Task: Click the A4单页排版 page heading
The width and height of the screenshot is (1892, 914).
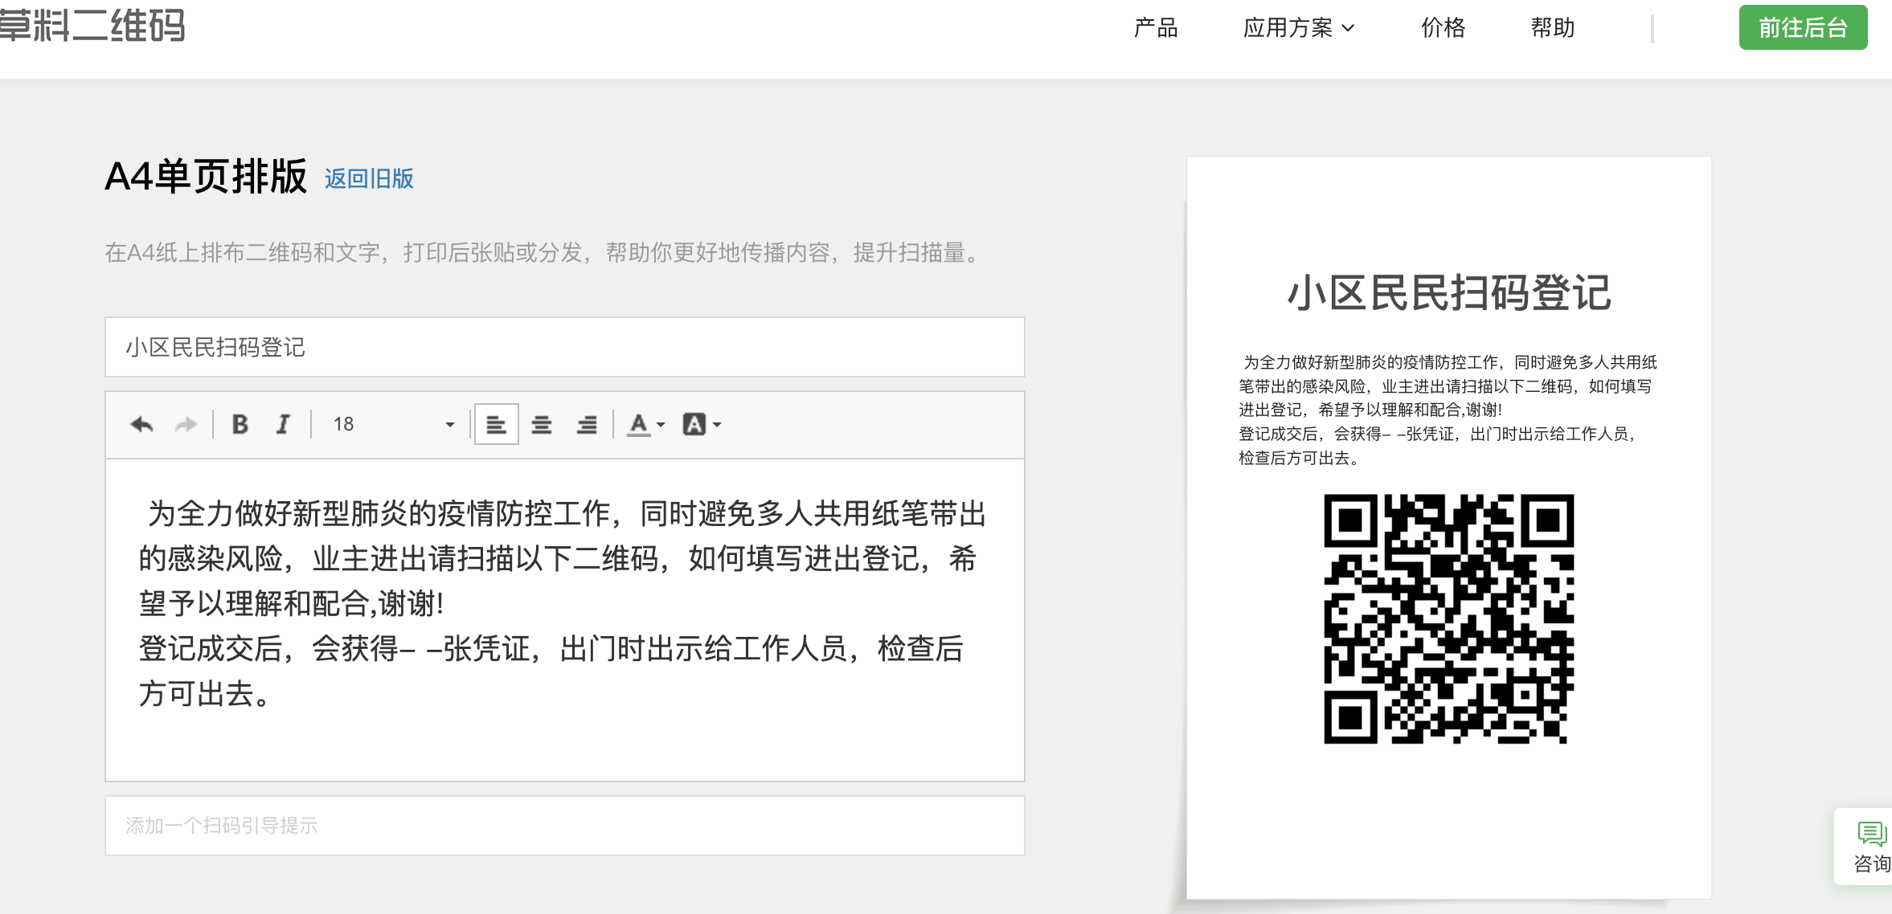Action: point(206,176)
